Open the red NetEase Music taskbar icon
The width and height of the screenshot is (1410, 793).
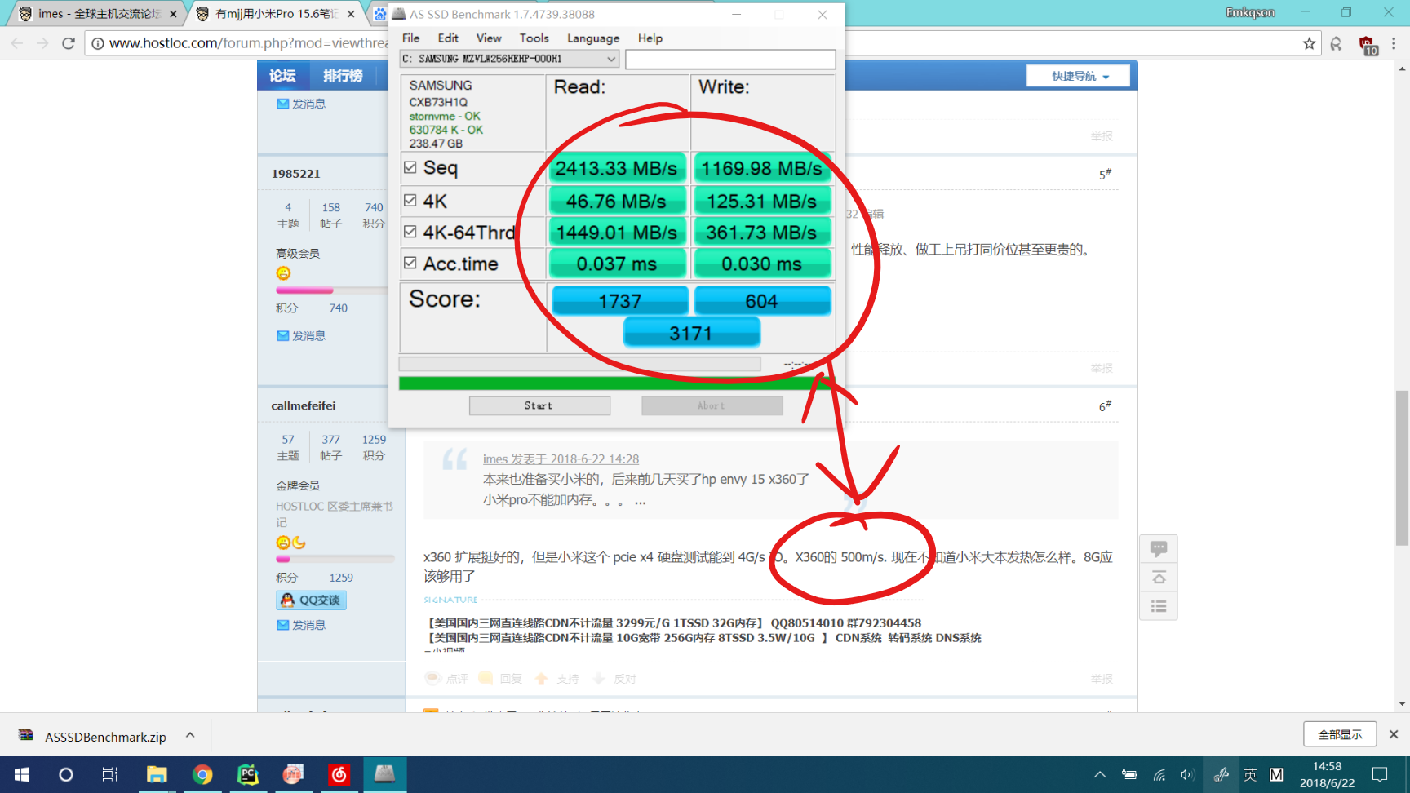pos(339,774)
